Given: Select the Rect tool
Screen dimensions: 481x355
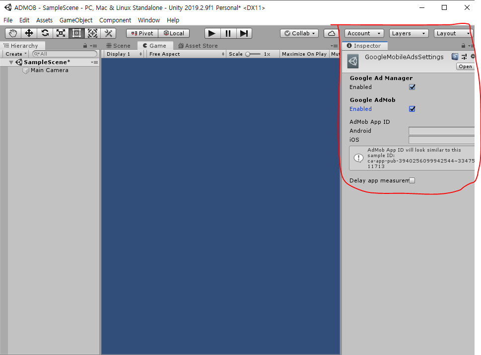Looking at the screenshot, I should tap(76, 33).
